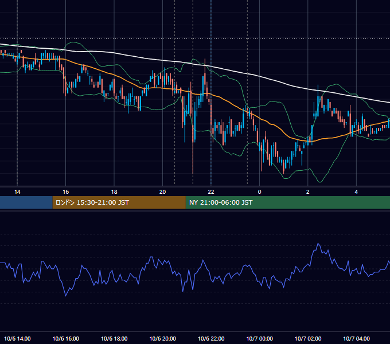Viewport: 390px width, 344px height.
Task: Click the 22 hour axis label
Action: (x=211, y=192)
